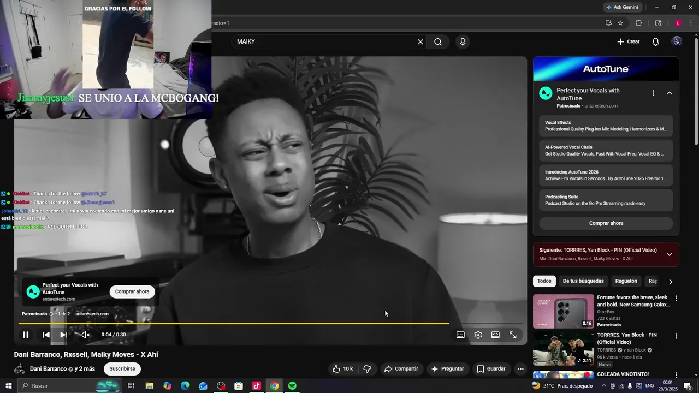Open options for TORRRES PIN video
Viewport: 699px width, 393px height.
[676, 336]
